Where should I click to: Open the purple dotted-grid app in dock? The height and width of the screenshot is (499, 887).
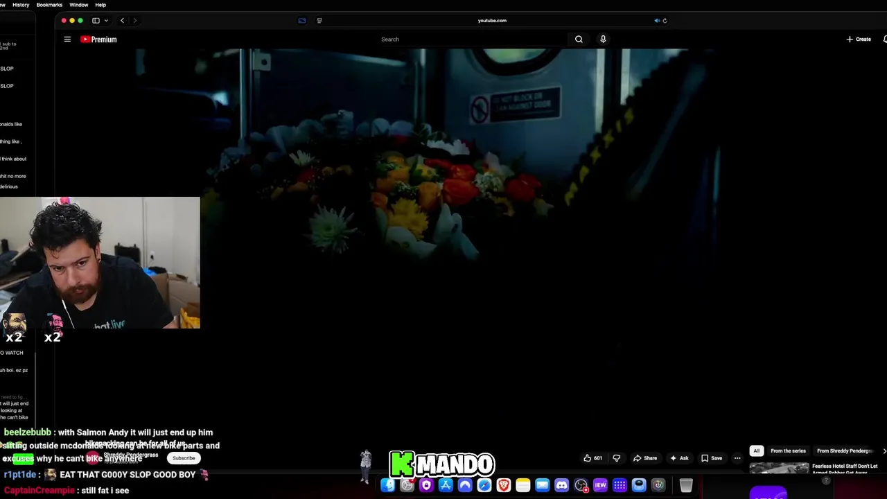click(x=620, y=485)
